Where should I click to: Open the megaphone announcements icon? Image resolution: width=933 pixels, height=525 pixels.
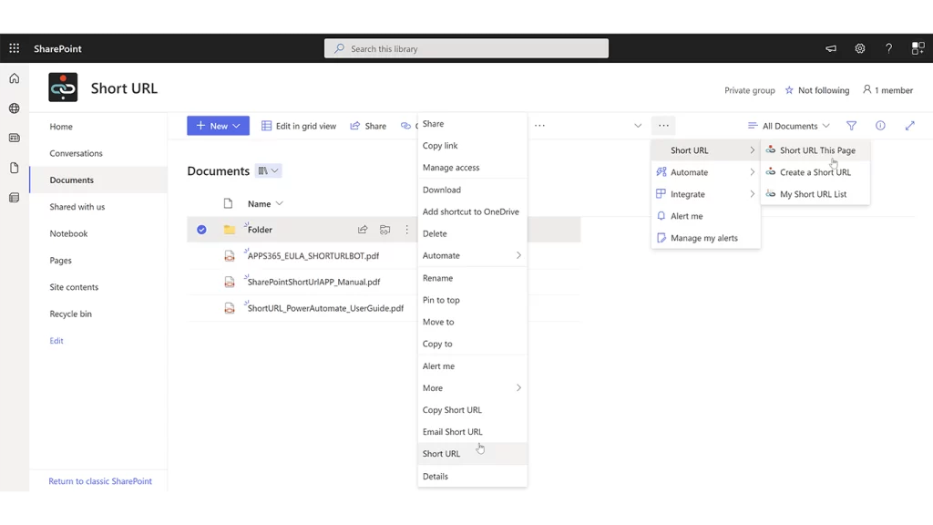point(831,49)
